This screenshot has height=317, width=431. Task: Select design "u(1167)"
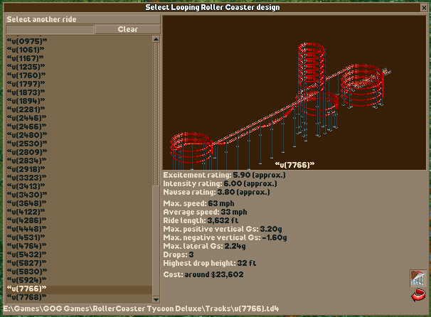point(79,58)
